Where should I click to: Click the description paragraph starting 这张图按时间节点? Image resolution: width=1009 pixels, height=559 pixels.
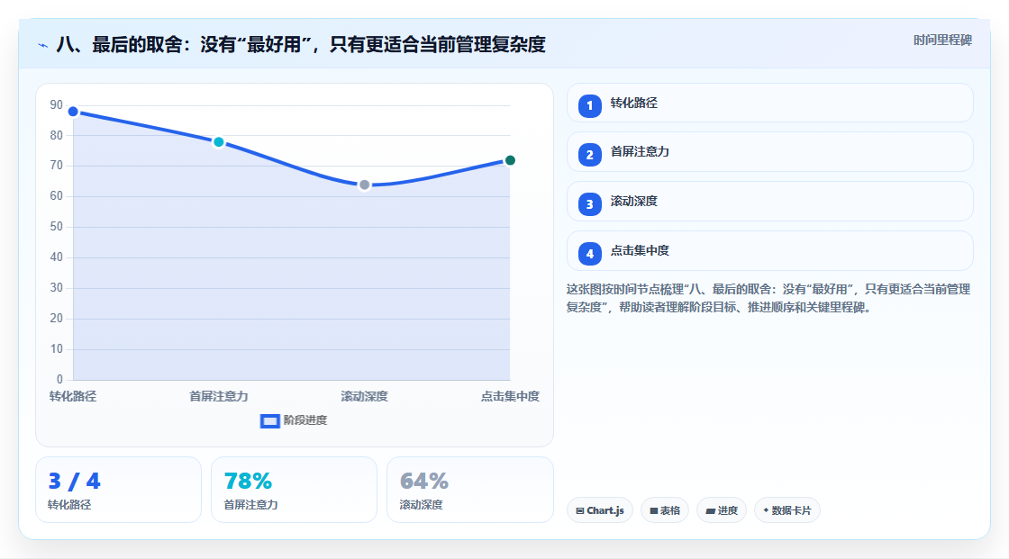tap(768, 298)
